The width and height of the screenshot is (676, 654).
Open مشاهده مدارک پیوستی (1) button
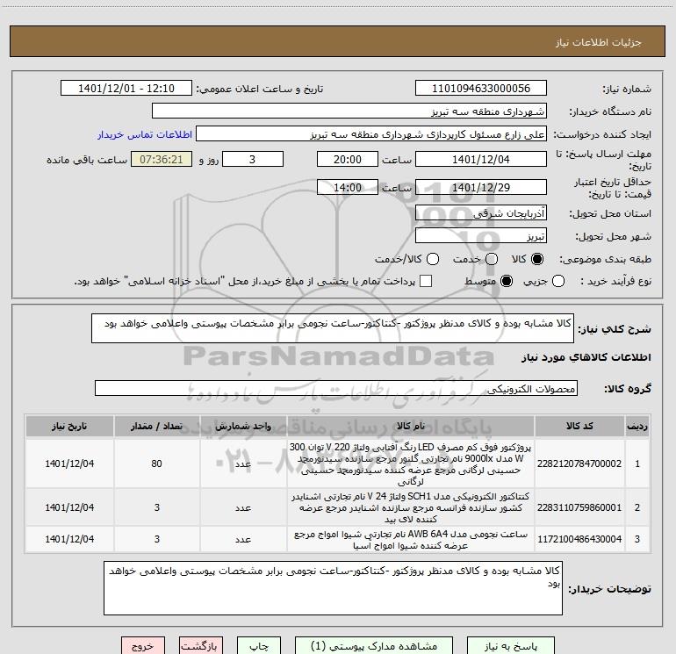[374, 646]
